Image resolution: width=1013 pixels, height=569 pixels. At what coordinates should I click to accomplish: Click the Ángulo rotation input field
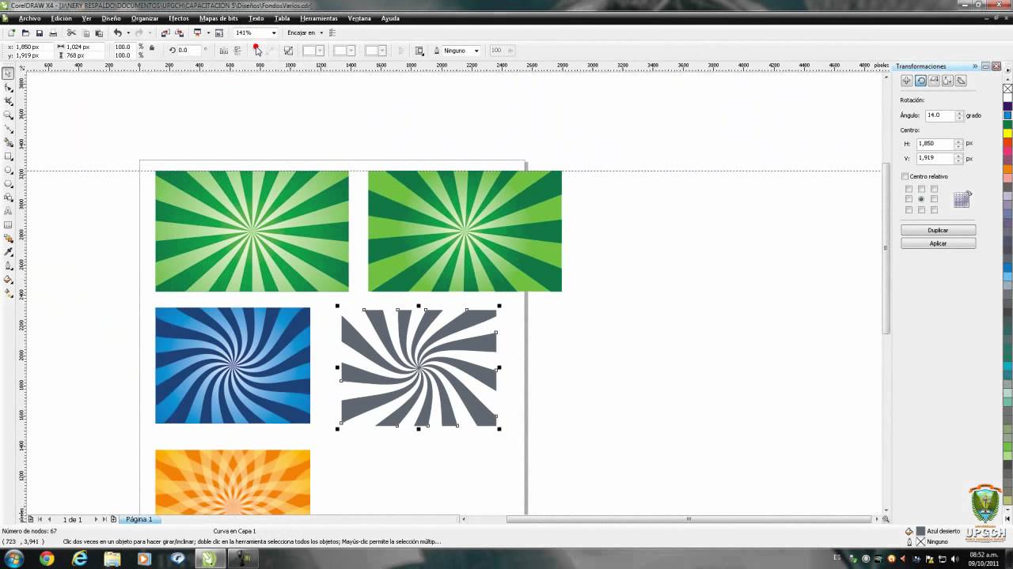click(940, 115)
